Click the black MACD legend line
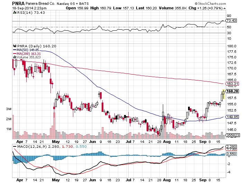The height and width of the screenshot is (183, 242). pos(15,146)
